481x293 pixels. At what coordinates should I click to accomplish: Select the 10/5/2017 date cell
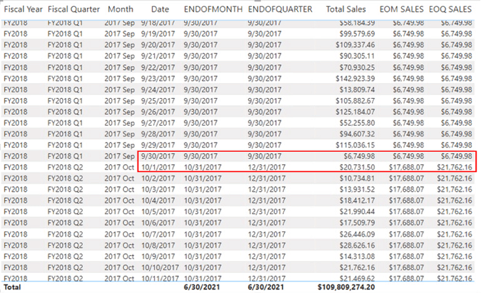coord(158,212)
